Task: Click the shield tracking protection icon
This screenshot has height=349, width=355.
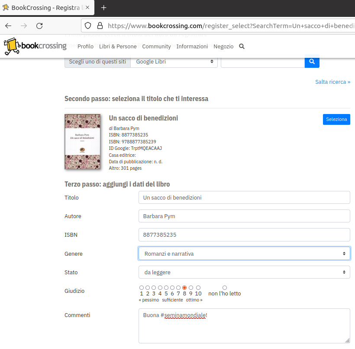Action: 87,25
